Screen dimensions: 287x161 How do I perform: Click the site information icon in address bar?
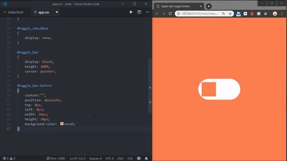178,14
